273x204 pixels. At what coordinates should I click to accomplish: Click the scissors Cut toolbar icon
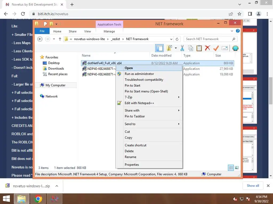click(182, 48)
